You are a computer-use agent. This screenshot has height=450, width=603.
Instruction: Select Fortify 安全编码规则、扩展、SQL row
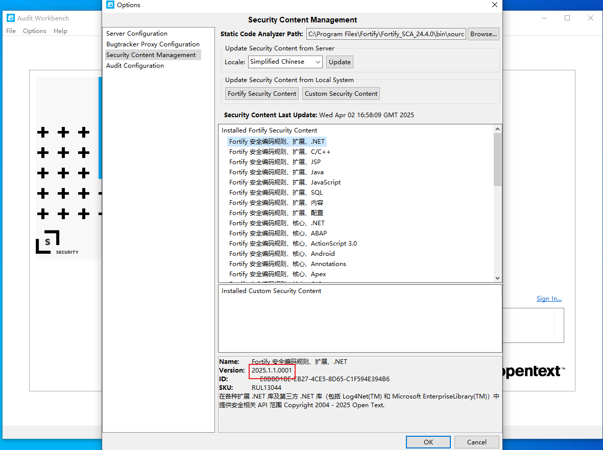[276, 193]
